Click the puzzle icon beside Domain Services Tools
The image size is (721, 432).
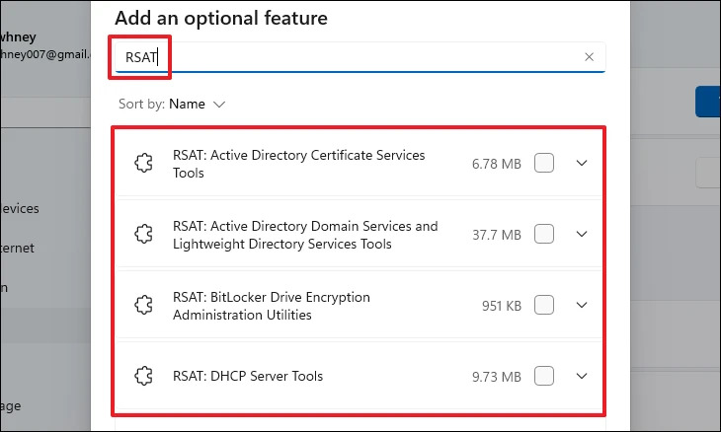(x=143, y=235)
